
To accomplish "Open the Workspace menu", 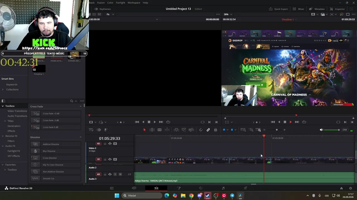I will point(134,2).
